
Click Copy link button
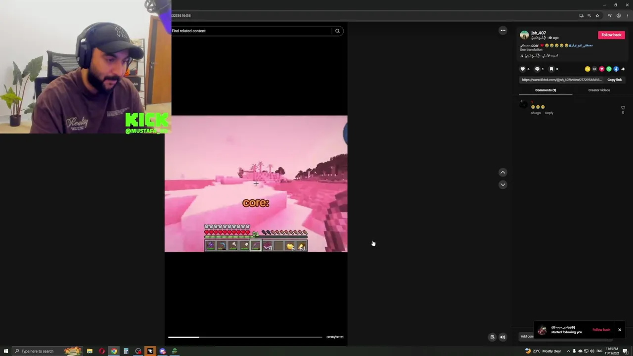614,80
